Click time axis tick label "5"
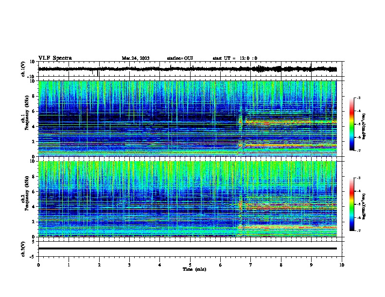 [x=190, y=265]
